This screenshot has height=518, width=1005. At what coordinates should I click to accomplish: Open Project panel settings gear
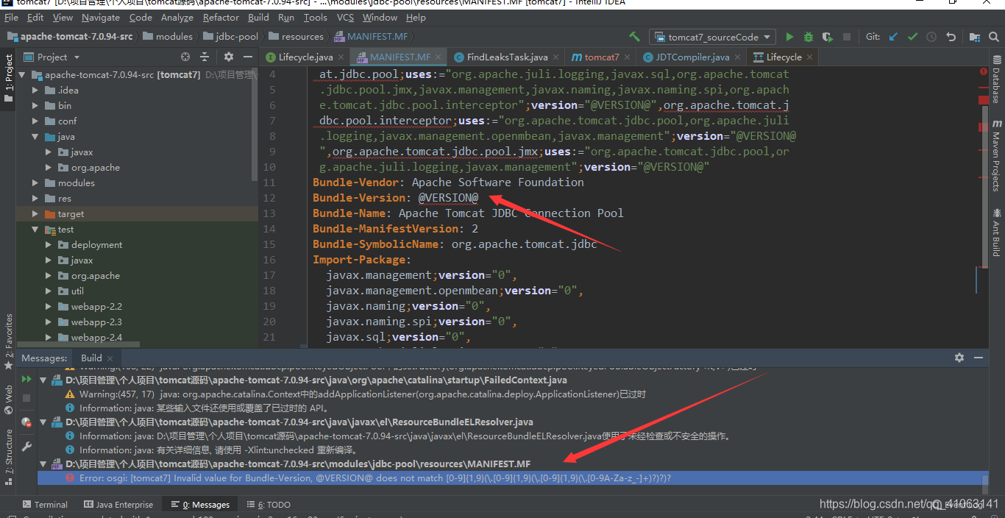(229, 57)
